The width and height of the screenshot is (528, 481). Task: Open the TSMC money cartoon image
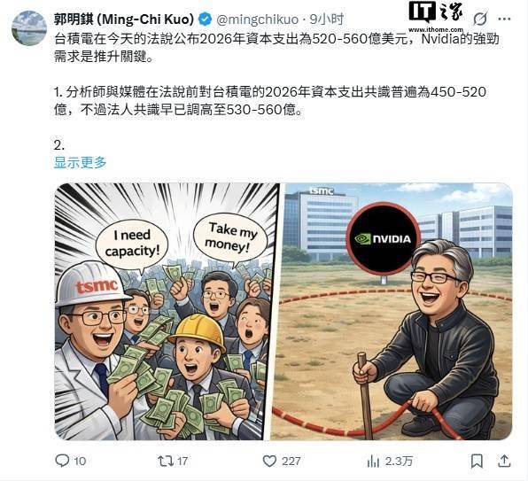coord(167,311)
